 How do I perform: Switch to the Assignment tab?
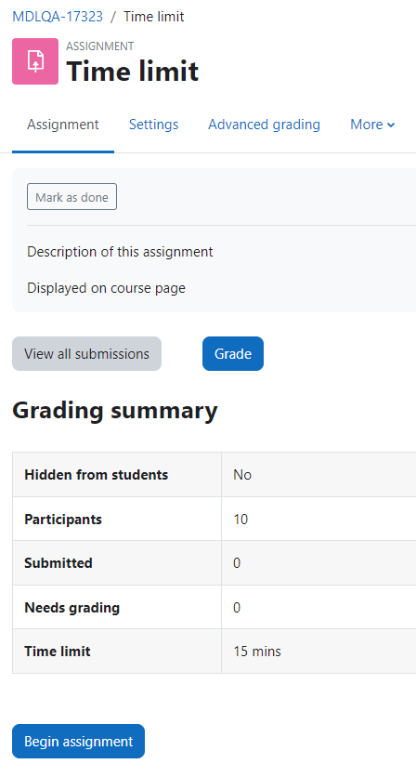point(63,125)
